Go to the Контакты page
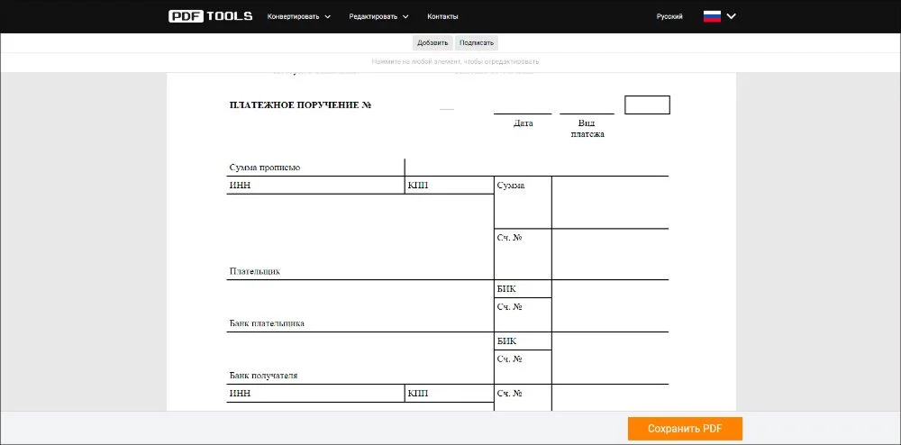This screenshot has width=901, height=445. pos(442,16)
